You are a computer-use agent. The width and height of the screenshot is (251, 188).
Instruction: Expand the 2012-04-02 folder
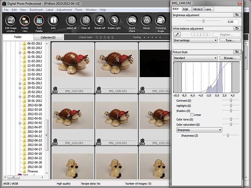tap(20, 123)
